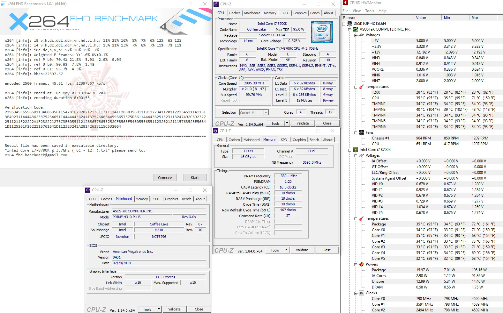Click the DRAM Frequency 1330.1 MHz field
This screenshot has width=503, height=313.
click(288, 176)
